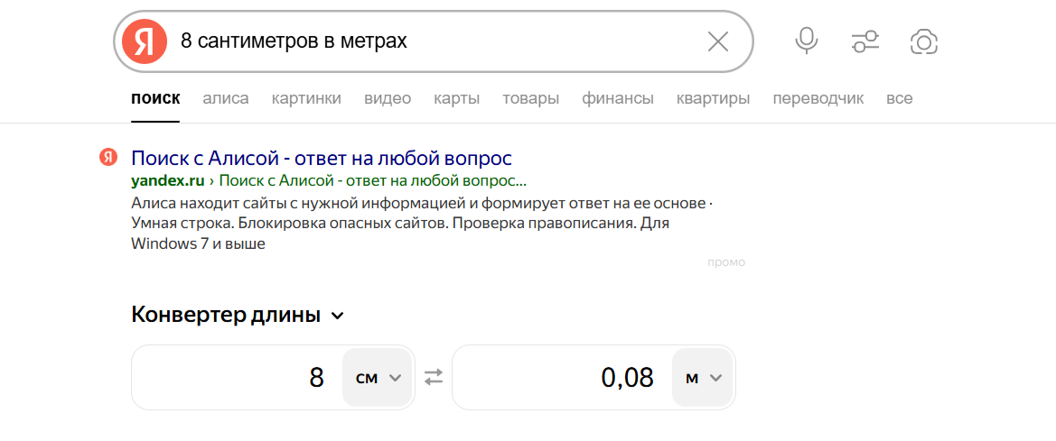Image resolution: width=1056 pixels, height=441 pixels.
Task: Open search settings sliders icon
Action: coord(864,41)
